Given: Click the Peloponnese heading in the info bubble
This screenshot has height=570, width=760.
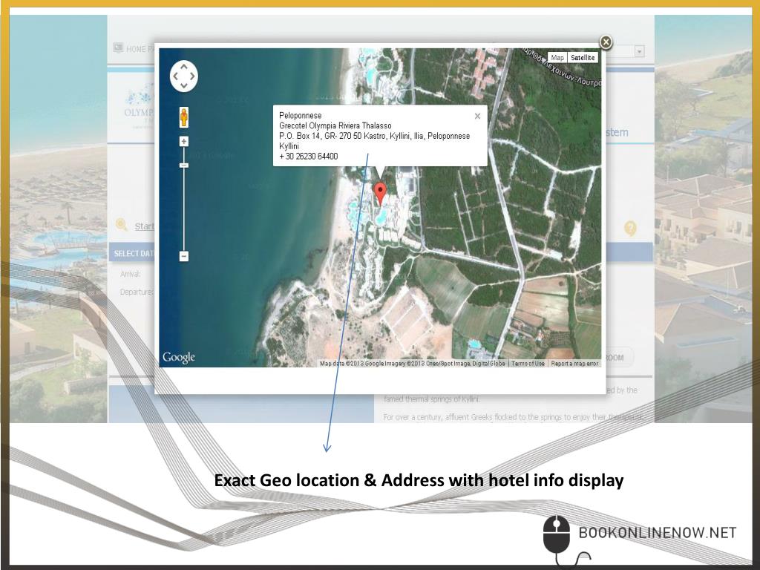Looking at the screenshot, I should [300, 115].
